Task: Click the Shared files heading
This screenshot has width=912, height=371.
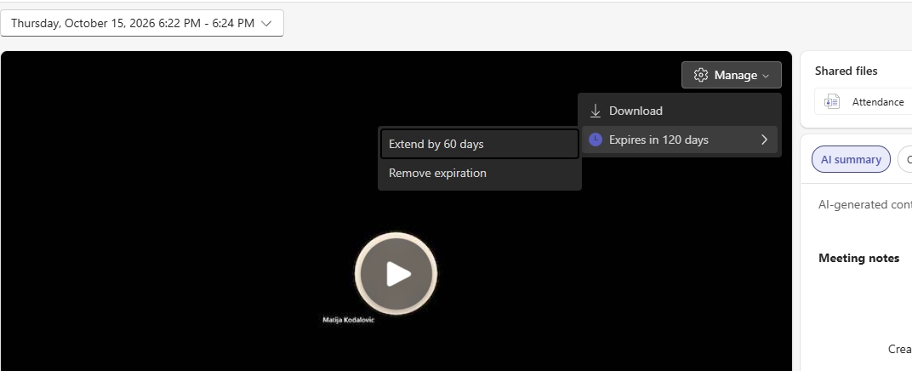Action: [x=846, y=71]
